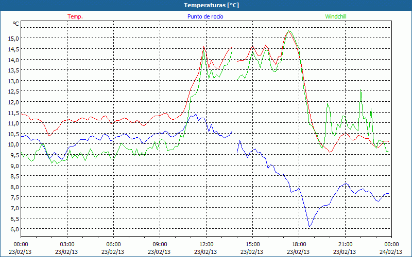Click the 13,0 value on temperature axis
The height and width of the screenshot is (257, 412).
pyautogui.click(x=13, y=81)
